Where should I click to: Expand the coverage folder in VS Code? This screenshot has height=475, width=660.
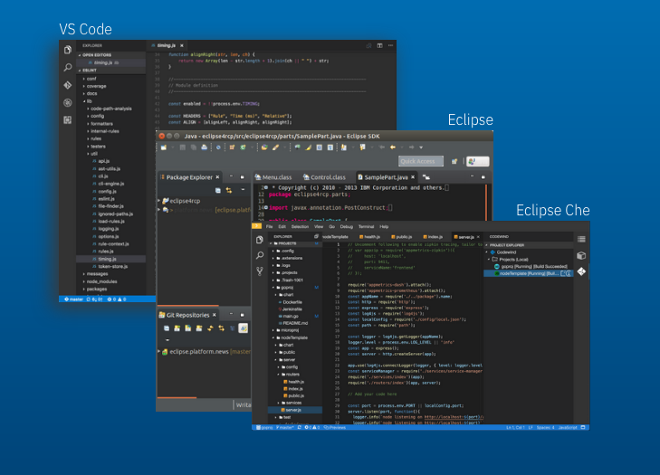pyautogui.click(x=96, y=86)
